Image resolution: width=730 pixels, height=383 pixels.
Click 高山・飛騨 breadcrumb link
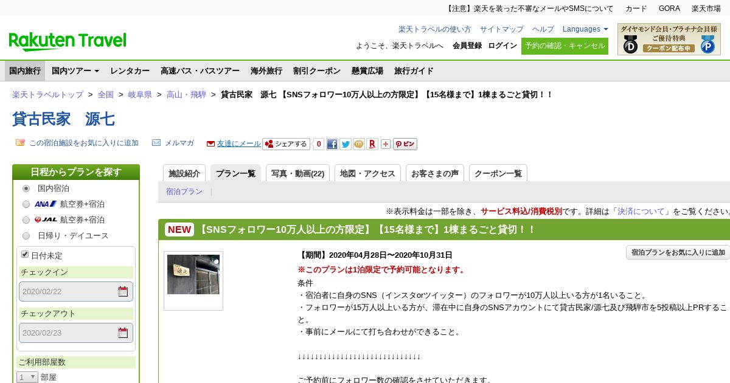tap(186, 95)
